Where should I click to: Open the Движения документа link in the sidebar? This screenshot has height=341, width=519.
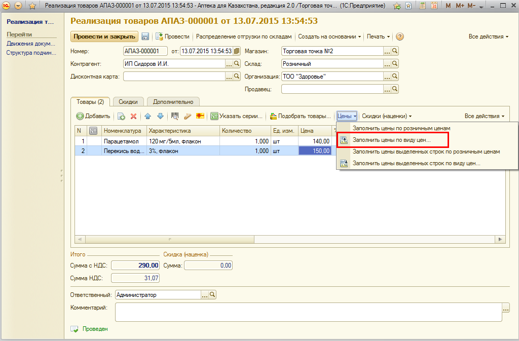point(30,44)
